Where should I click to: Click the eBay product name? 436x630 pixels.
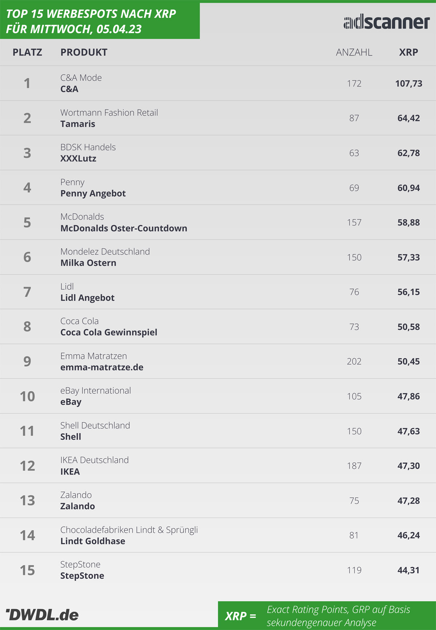71,402
